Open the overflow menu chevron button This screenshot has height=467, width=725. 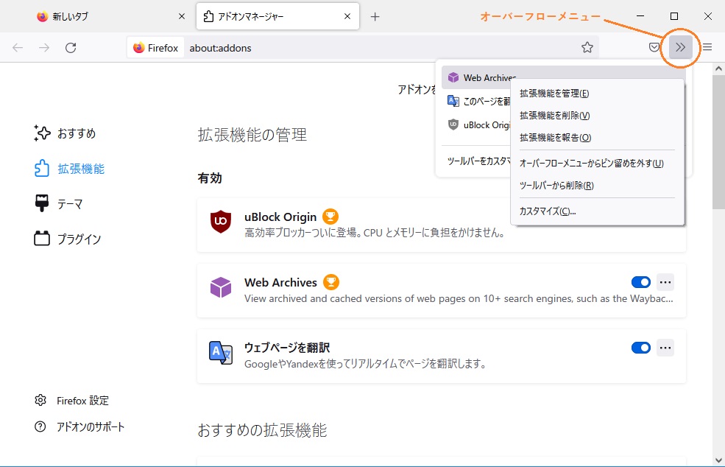click(681, 48)
